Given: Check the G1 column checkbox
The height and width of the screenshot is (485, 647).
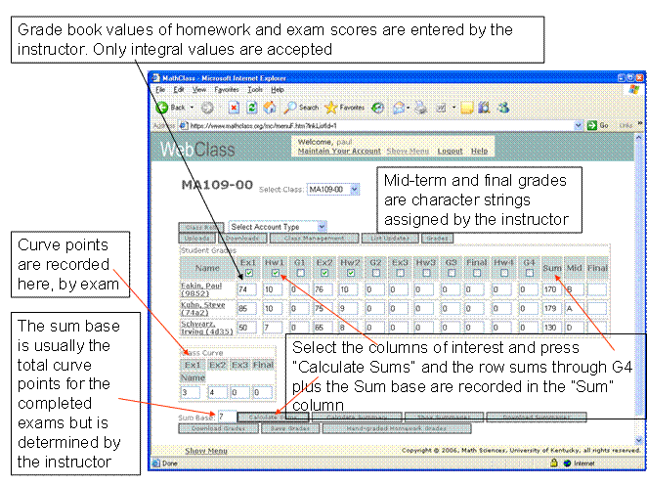Looking at the screenshot, I should click(x=299, y=274).
